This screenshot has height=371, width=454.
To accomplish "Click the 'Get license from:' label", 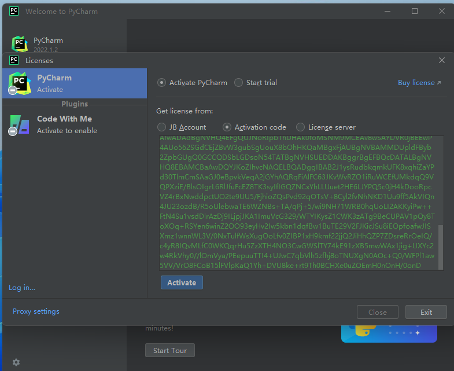I will pyautogui.click(x=184, y=111).
